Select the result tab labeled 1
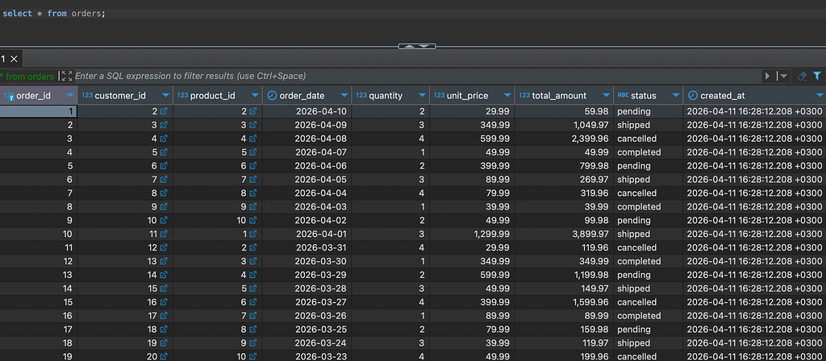This screenshot has width=826, height=361. (x=3, y=59)
